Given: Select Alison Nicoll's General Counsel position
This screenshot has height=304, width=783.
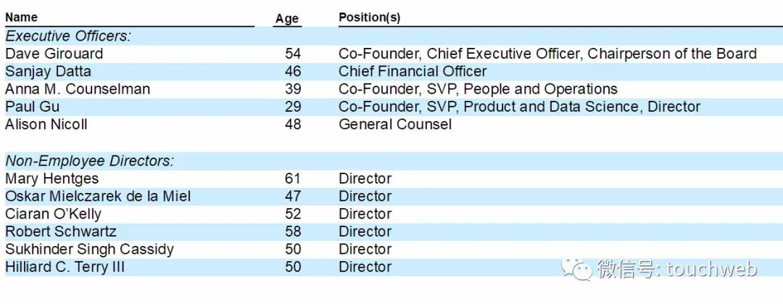Looking at the screenshot, I should pos(395,124).
